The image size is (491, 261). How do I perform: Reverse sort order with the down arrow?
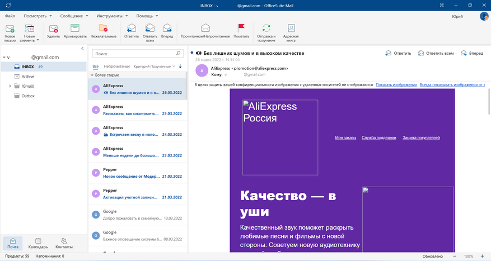click(x=180, y=67)
